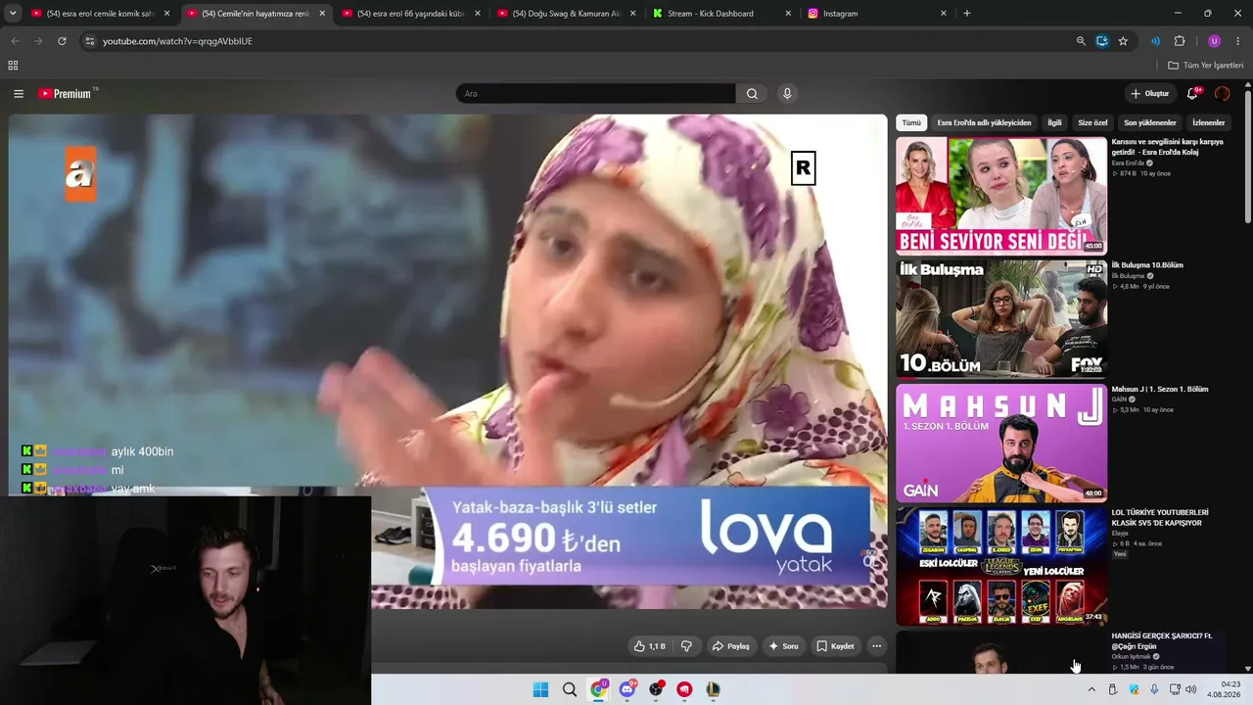Open a new browser tab

pos(967,14)
